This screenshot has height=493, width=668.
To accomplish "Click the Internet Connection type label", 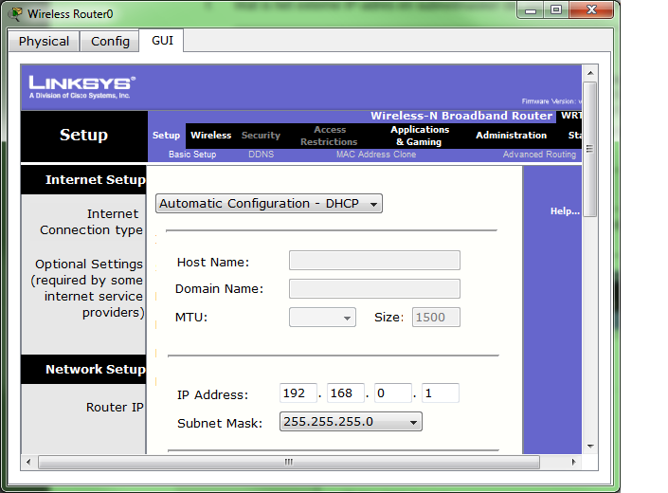I will pos(91,222).
